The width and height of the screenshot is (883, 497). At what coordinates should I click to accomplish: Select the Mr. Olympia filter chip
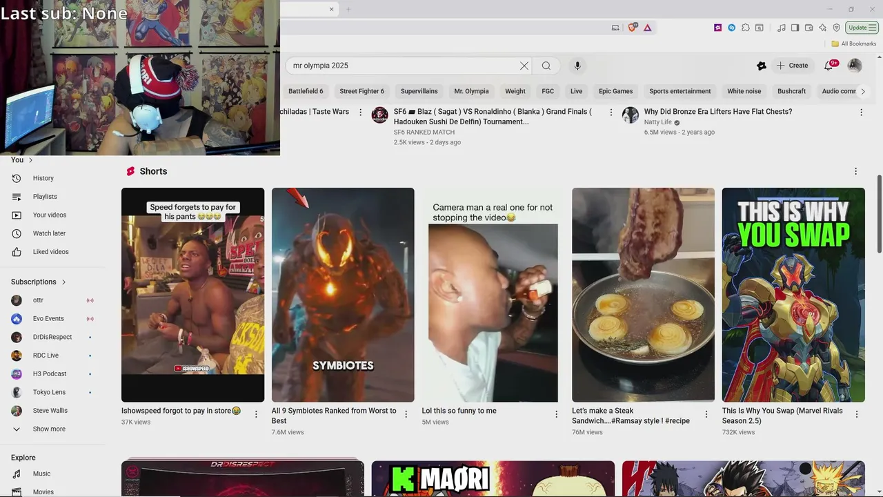pos(471,91)
